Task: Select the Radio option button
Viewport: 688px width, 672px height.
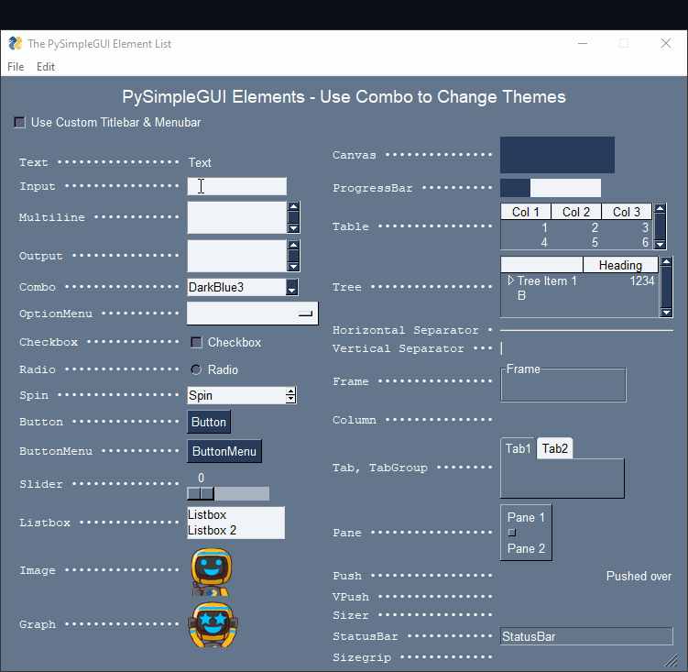Action: point(196,369)
